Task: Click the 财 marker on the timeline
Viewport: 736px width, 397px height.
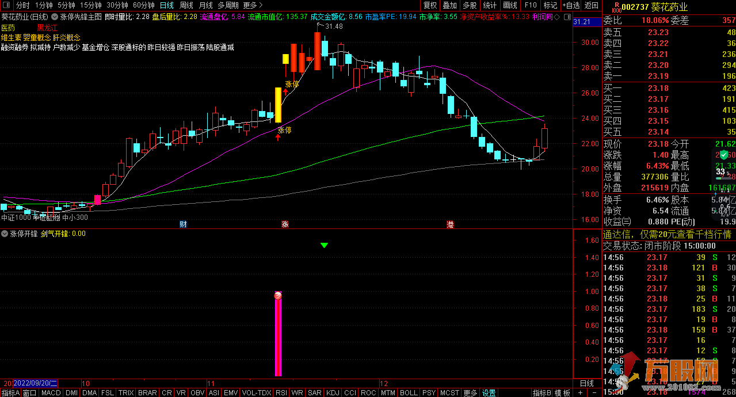Action: coord(183,224)
